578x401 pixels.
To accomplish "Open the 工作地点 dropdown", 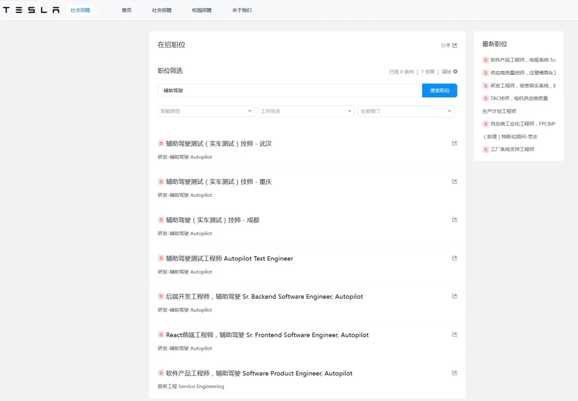I will click(x=306, y=111).
